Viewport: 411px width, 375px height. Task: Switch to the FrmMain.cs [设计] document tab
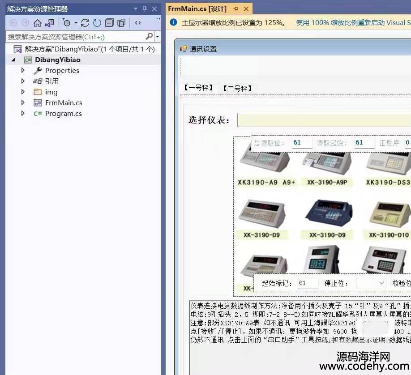tap(197, 9)
